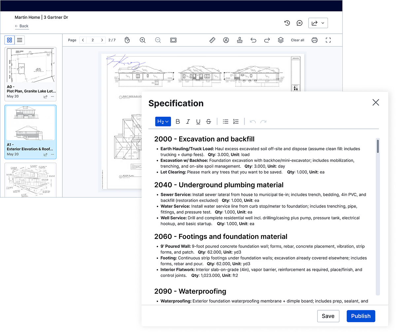Publish the specification
The image size is (396, 332).
click(x=361, y=316)
